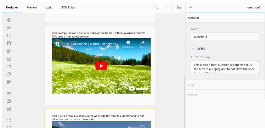This screenshot has width=265, height=128.
Task: Add a Single input text question
Action: coord(9,93)
